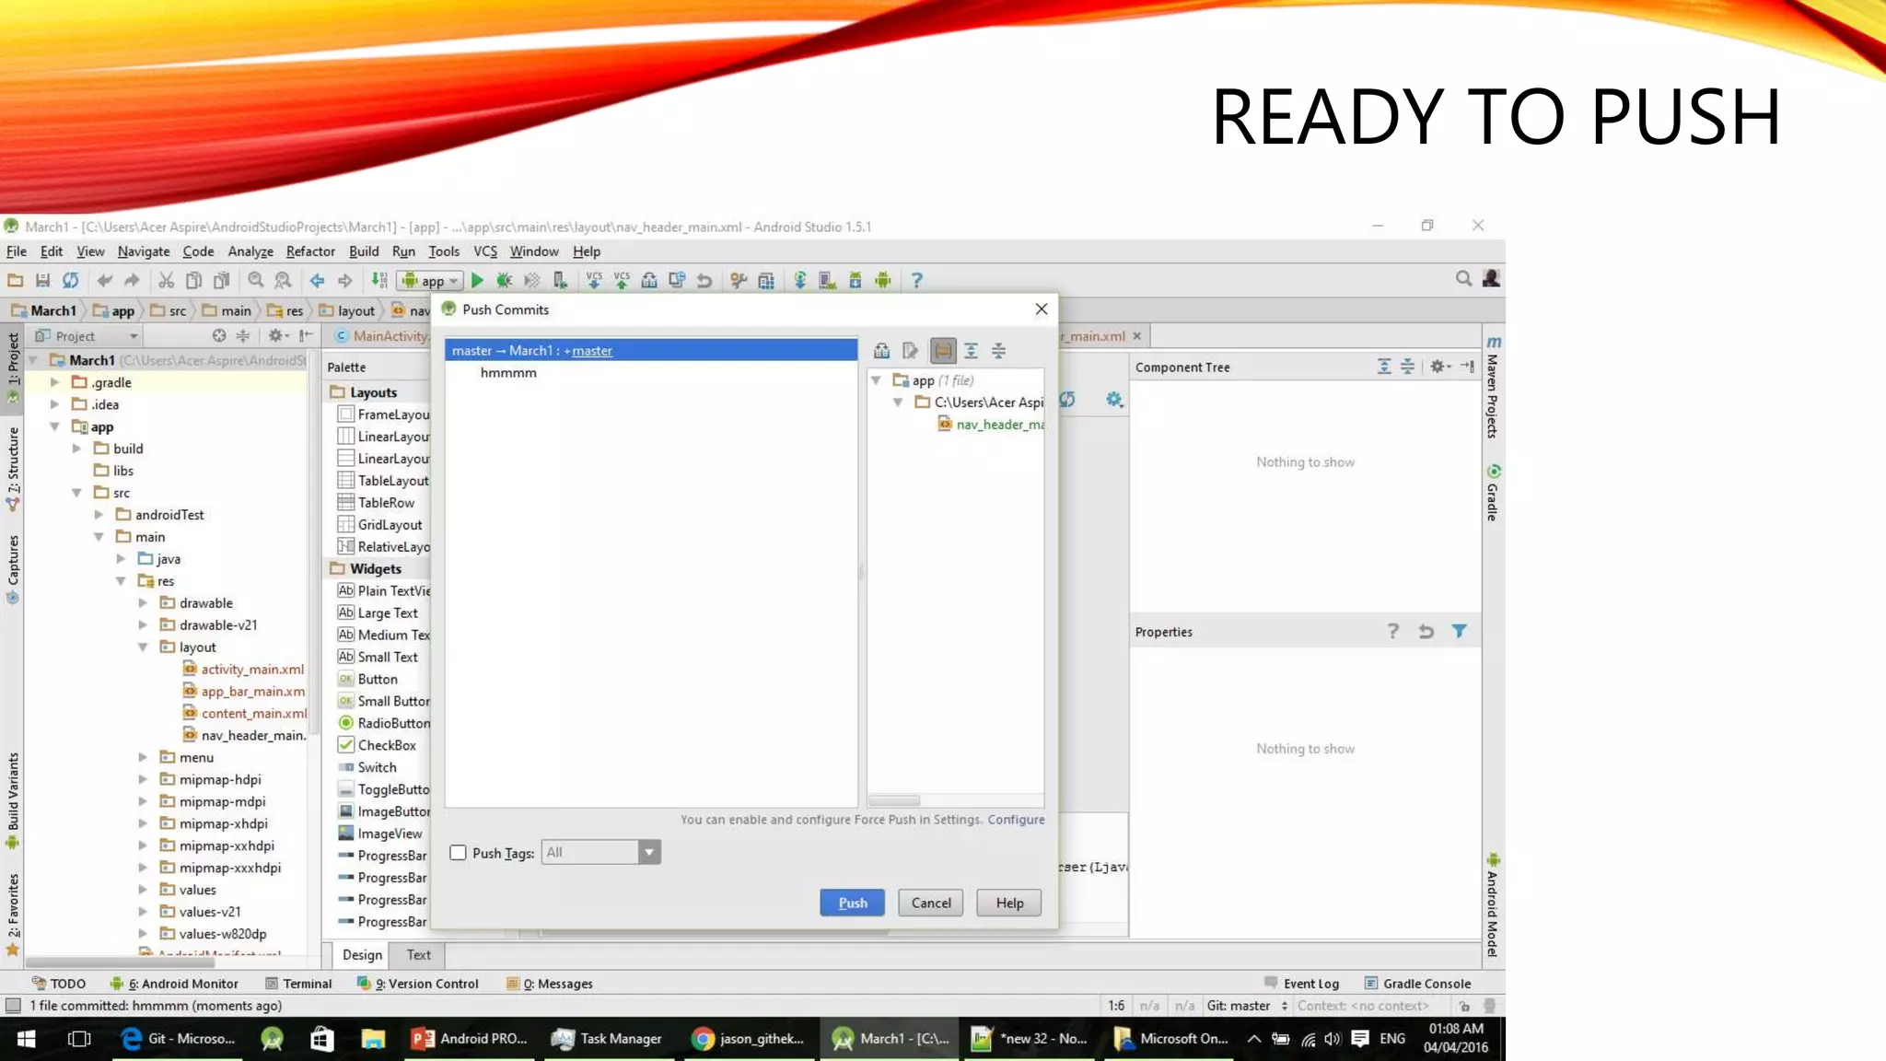Open the Navigate menu
This screenshot has height=1061, width=1886.
pos(144,251)
